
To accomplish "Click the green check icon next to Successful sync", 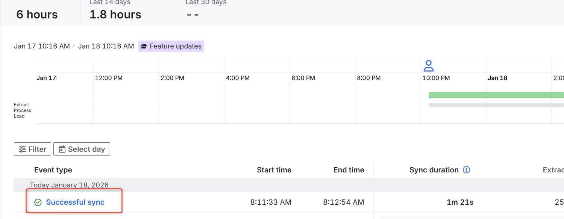I will coord(38,202).
